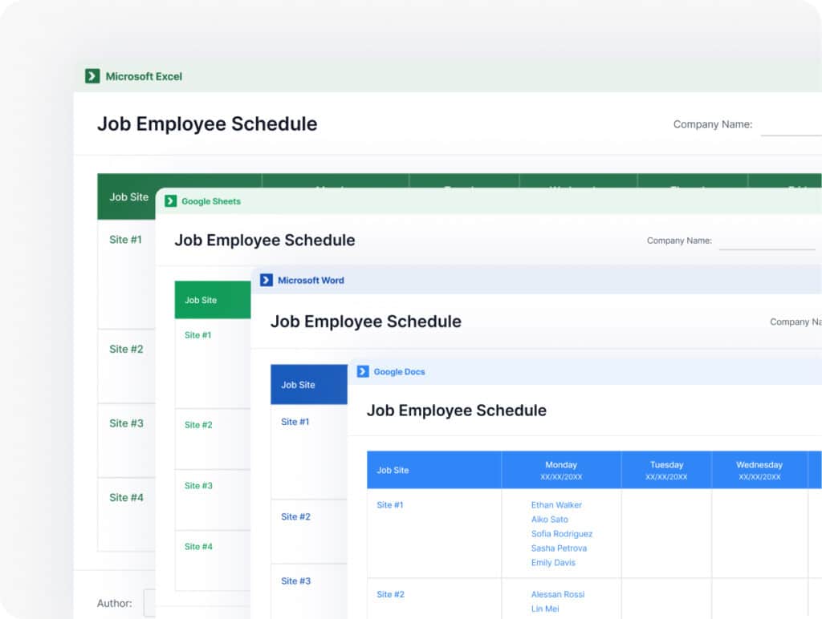Click the Ethan Walker employee name
This screenshot has height=619, width=822.
(x=556, y=505)
